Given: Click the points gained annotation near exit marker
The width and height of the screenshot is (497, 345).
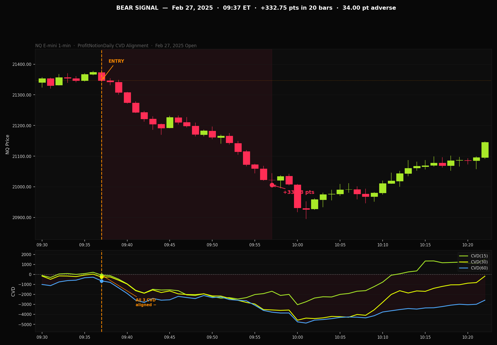Looking at the screenshot, I should [298, 192].
